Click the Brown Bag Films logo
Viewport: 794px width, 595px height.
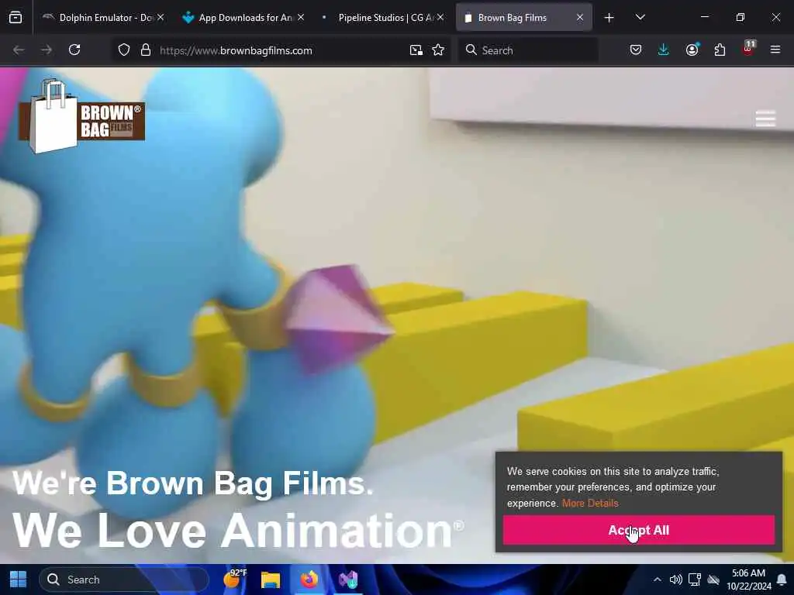pyautogui.click(x=81, y=117)
